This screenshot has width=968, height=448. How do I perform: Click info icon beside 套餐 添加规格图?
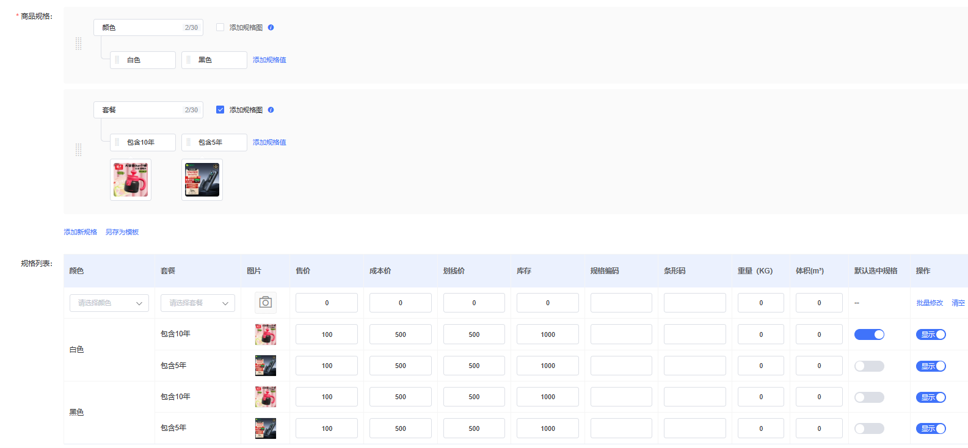click(x=271, y=110)
